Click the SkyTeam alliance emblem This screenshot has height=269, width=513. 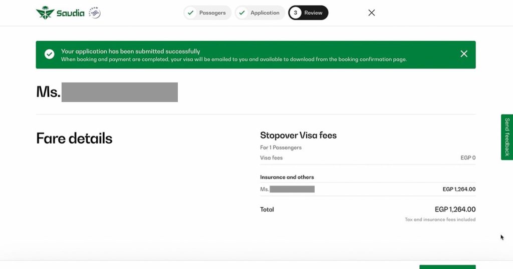pos(95,13)
